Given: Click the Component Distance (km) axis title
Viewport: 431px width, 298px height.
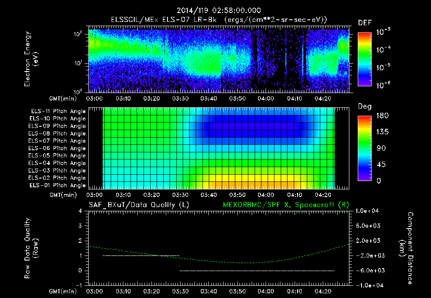Looking at the screenshot, I should click(x=406, y=248).
